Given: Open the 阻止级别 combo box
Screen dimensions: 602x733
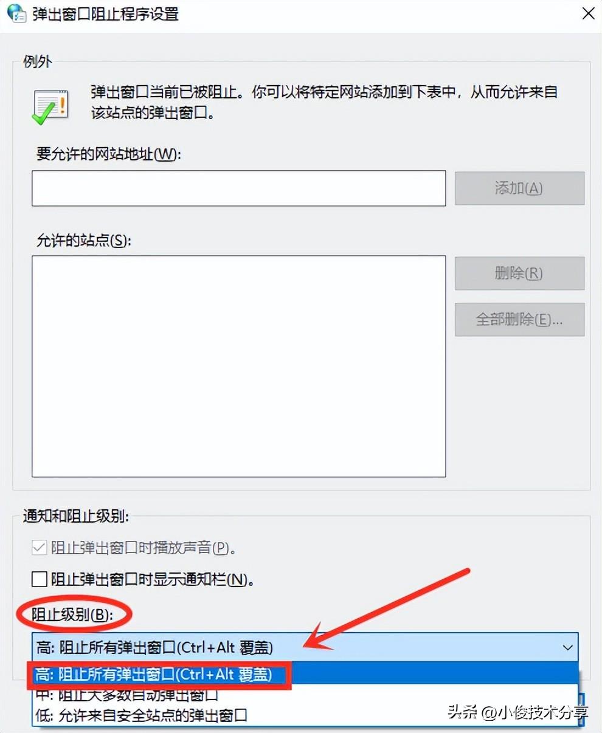Looking at the screenshot, I should pyautogui.click(x=305, y=647).
